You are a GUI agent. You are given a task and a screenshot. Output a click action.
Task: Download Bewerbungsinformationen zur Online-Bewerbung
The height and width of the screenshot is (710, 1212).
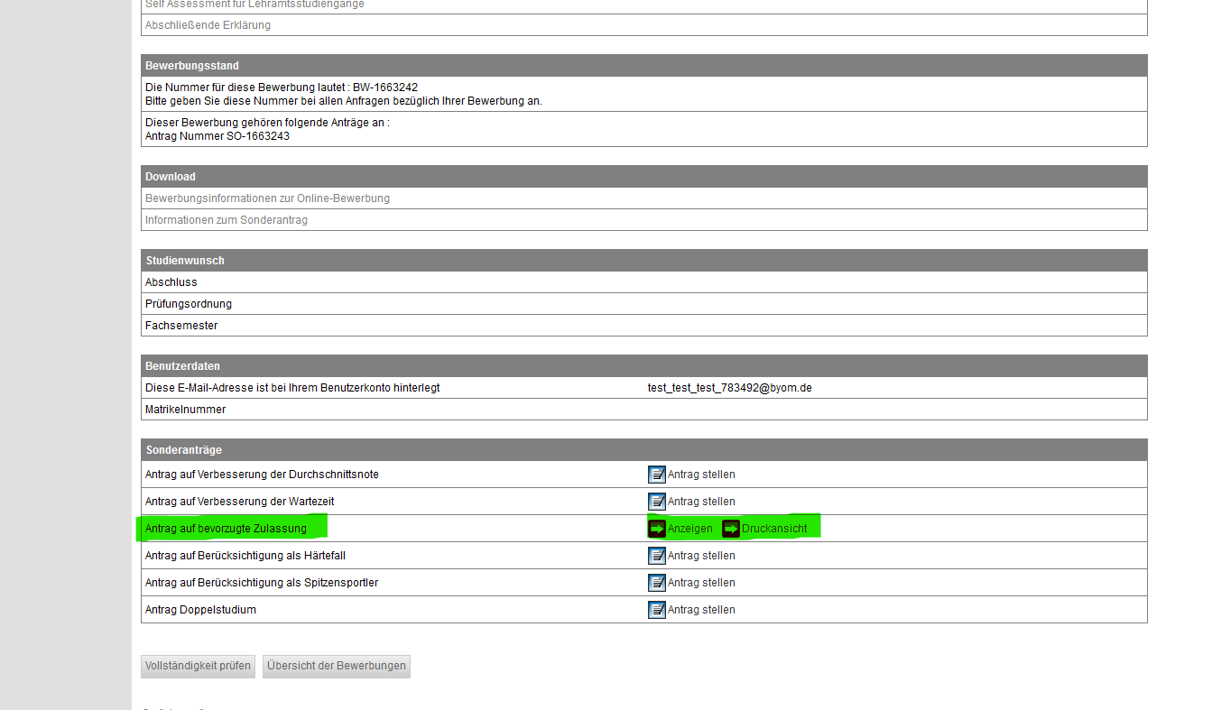(267, 198)
